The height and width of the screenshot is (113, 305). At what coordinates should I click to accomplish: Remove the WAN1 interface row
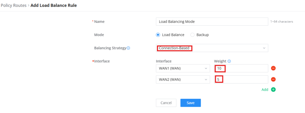pos(273,68)
